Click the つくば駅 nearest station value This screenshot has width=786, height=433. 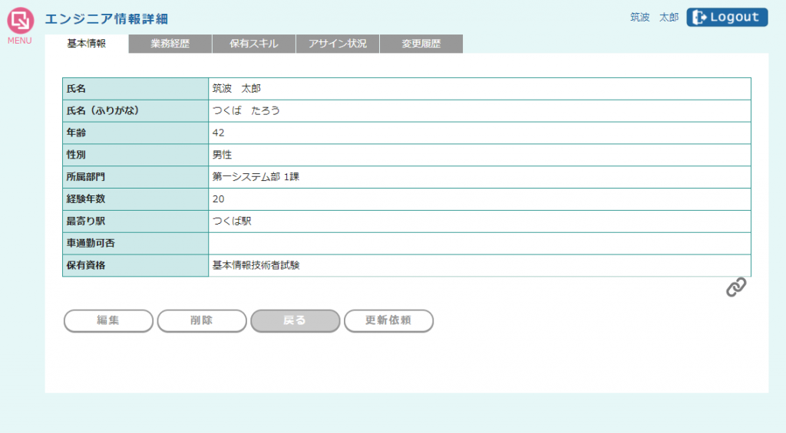(232, 221)
